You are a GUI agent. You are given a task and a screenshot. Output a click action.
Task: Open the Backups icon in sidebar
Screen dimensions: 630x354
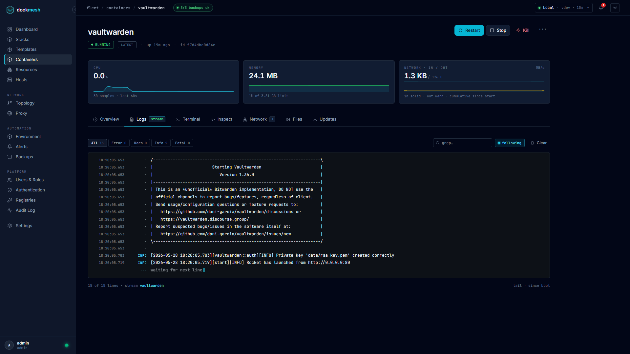pyautogui.click(x=10, y=157)
